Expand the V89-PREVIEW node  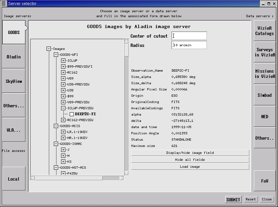click(x=63, y=102)
